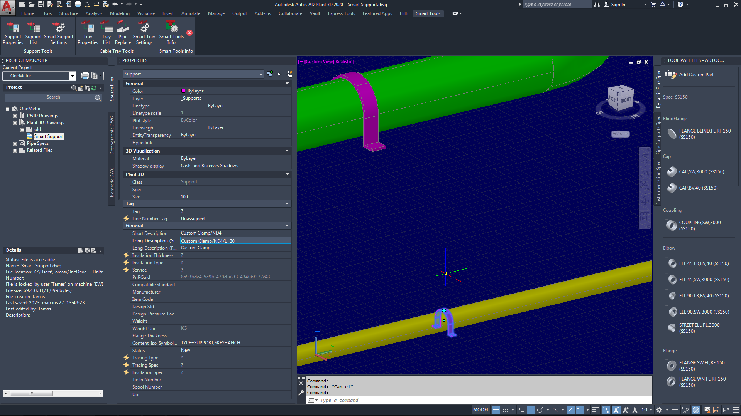Open the Annotate ribbon tab

click(191, 13)
